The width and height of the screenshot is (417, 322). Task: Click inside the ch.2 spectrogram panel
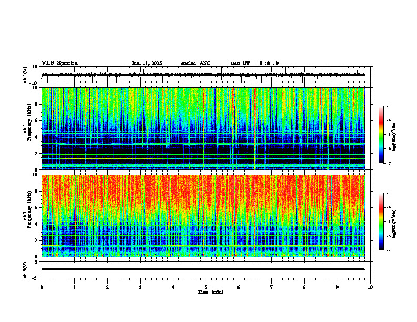203,216
